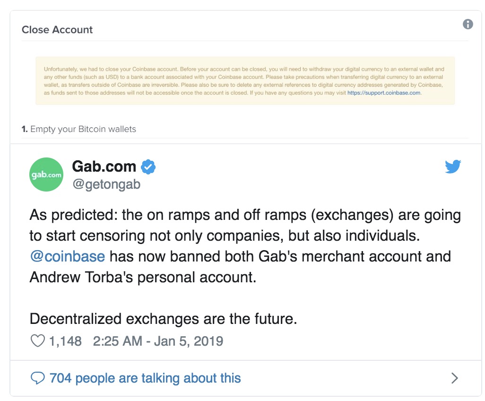
Task: Open the @getongab handle
Action: click(x=106, y=184)
